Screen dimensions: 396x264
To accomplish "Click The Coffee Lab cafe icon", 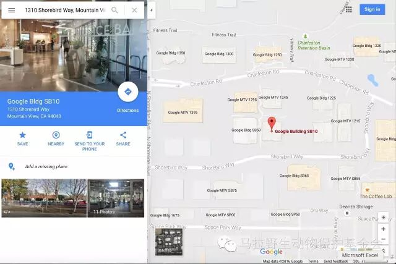I will point(368,190).
